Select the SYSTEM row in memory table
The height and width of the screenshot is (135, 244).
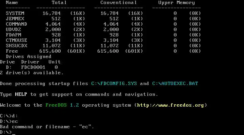click(103, 13)
